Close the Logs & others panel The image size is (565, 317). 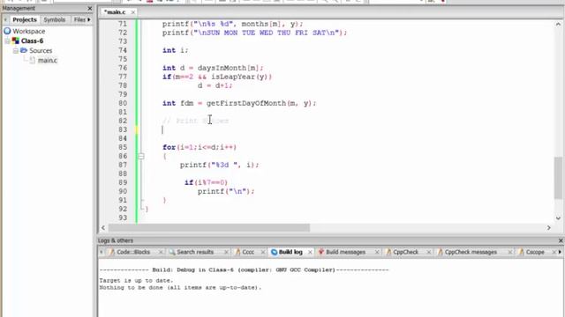(x=561, y=240)
